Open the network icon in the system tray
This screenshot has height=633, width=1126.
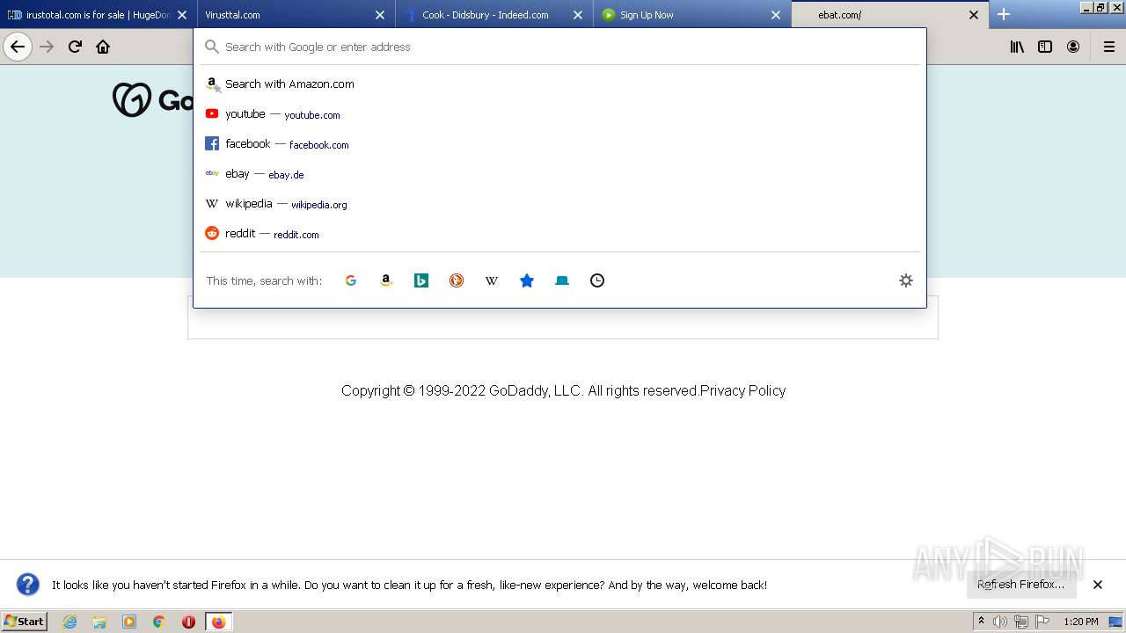(1021, 622)
